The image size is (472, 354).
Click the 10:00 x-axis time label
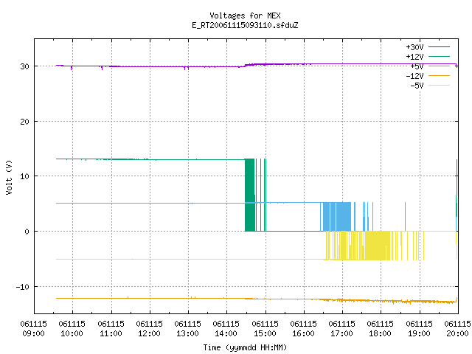(x=72, y=333)
